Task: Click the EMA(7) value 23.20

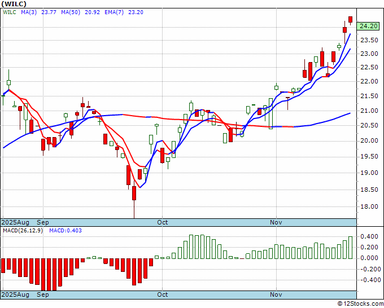Action: pos(136,12)
